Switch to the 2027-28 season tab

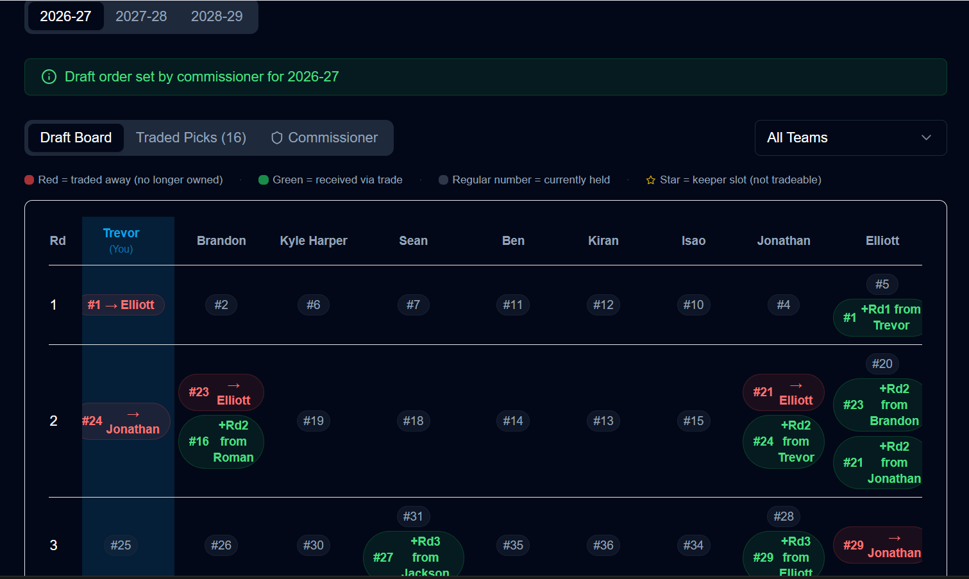pyautogui.click(x=141, y=16)
